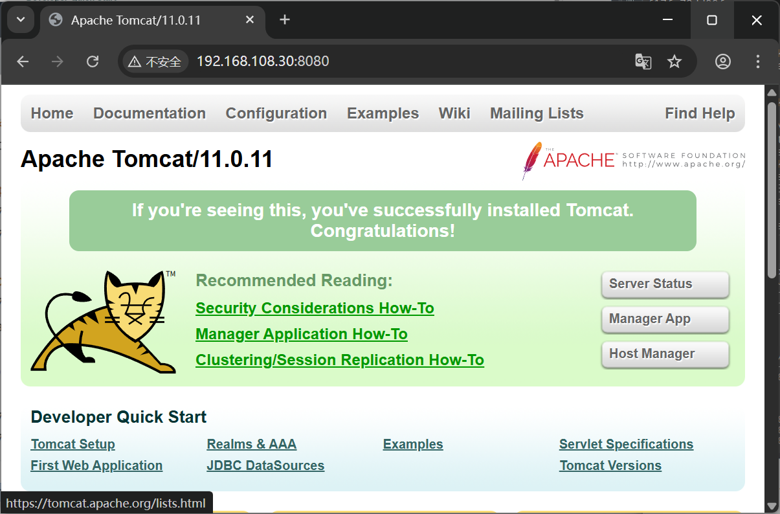This screenshot has width=780, height=514.
Task: Click the not secure warning badge
Action: [x=155, y=61]
